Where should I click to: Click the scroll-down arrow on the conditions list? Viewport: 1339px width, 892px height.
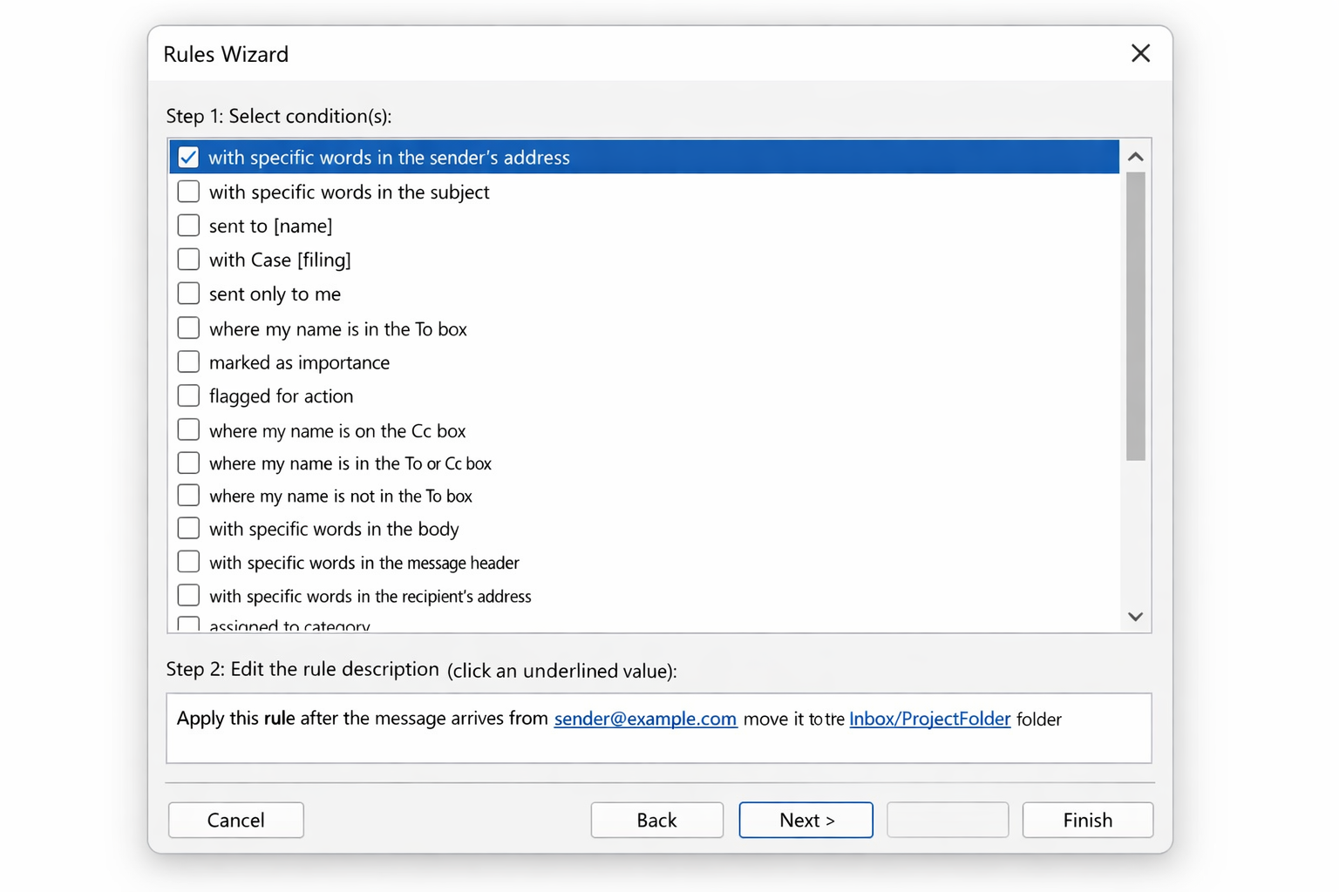tap(1135, 616)
